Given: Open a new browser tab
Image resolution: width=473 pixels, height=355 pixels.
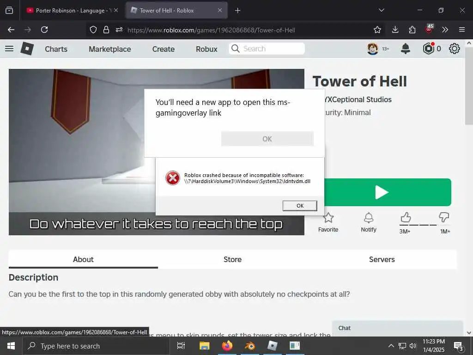Looking at the screenshot, I should coord(238,11).
